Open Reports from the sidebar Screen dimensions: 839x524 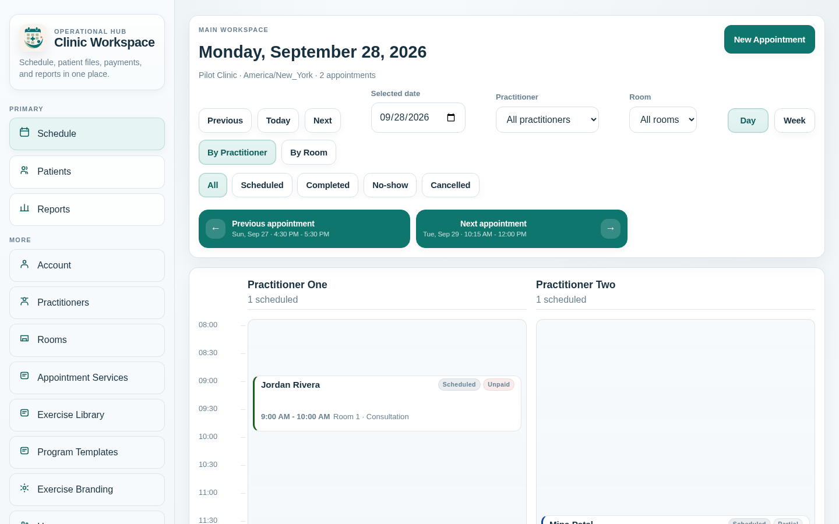coord(87,210)
